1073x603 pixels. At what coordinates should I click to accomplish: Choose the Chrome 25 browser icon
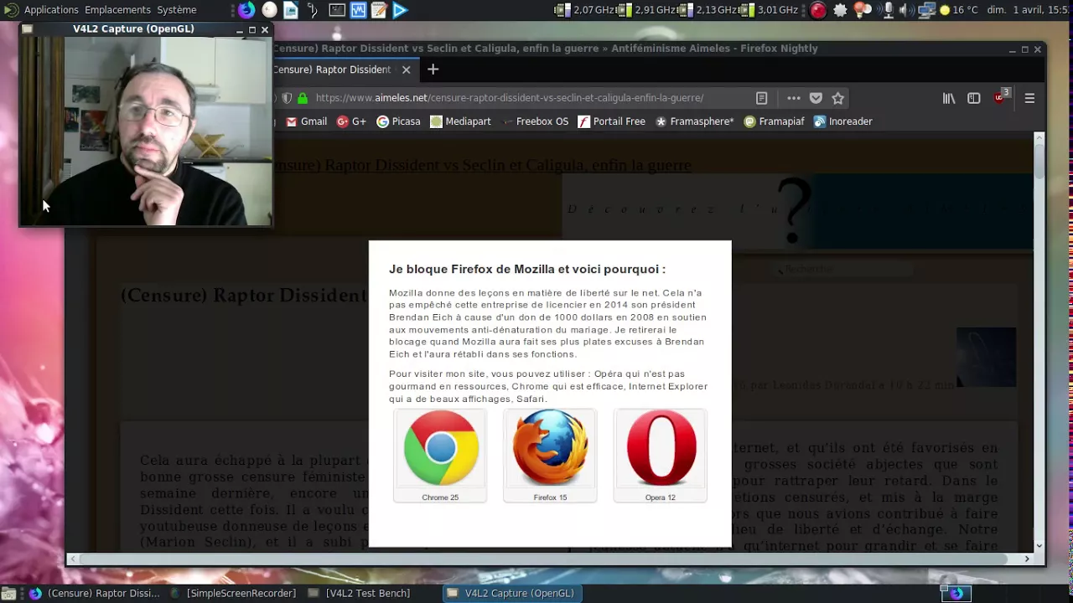pyautogui.click(x=440, y=456)
